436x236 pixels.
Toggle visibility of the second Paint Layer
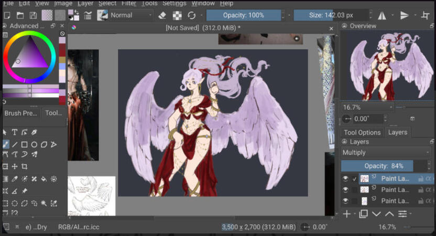pos(345,190)
